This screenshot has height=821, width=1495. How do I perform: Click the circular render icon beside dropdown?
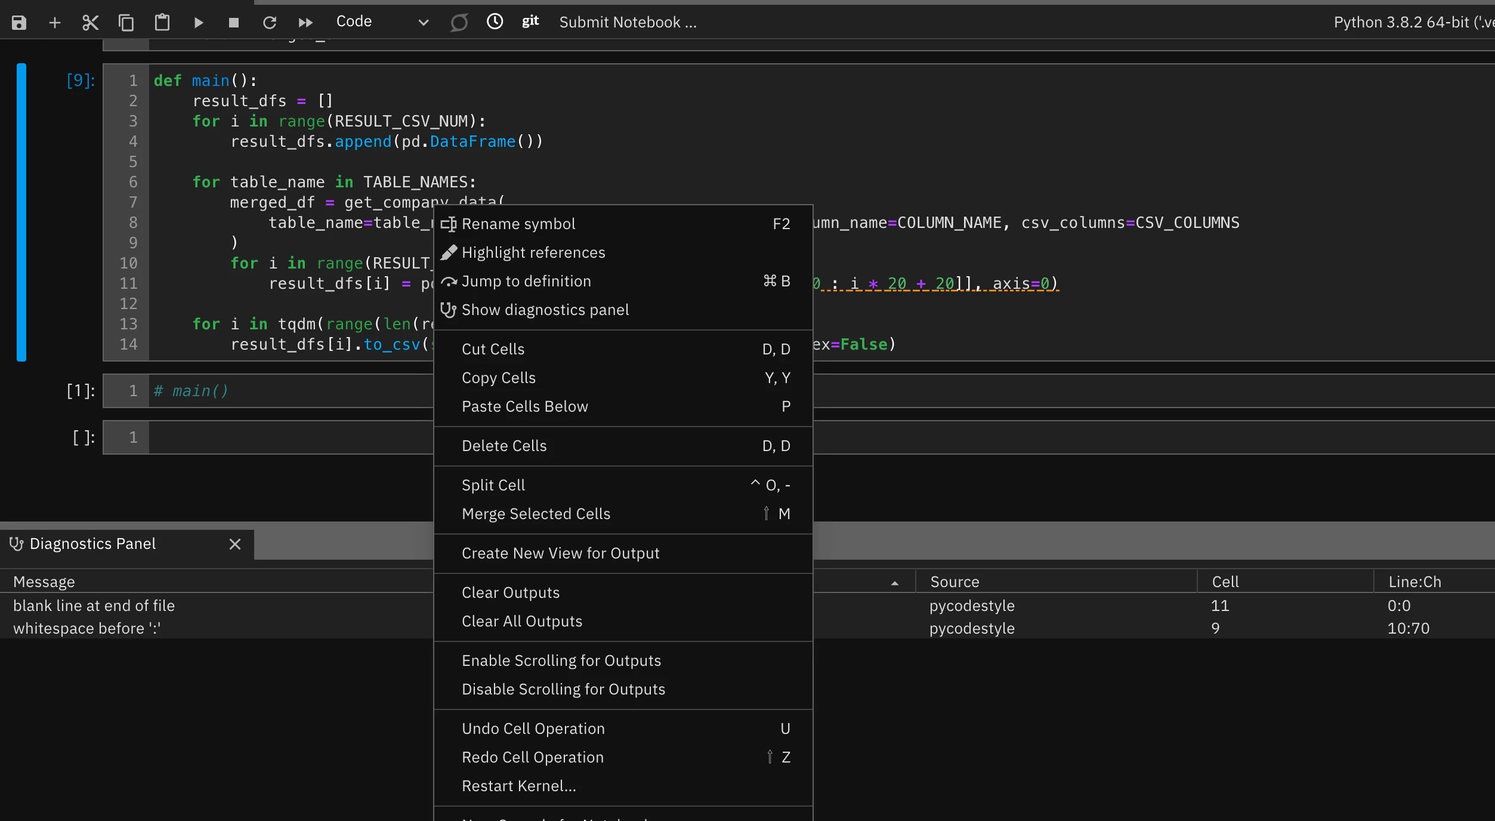coord(459,23)
